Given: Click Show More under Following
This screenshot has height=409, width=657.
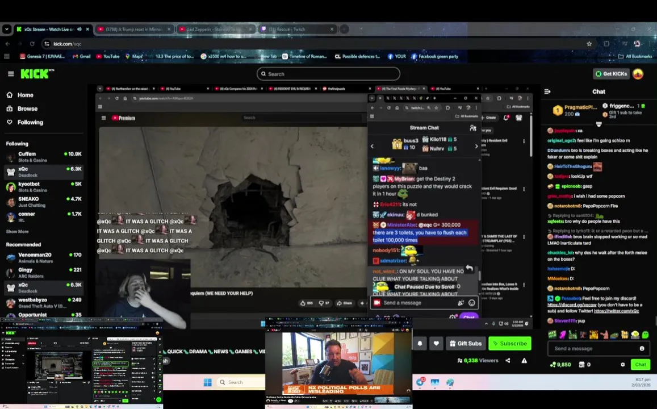Looking at the screenshot, I should coord(17,232).
